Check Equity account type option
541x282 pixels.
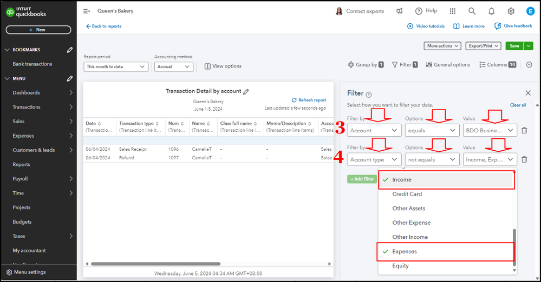point(446,266)
